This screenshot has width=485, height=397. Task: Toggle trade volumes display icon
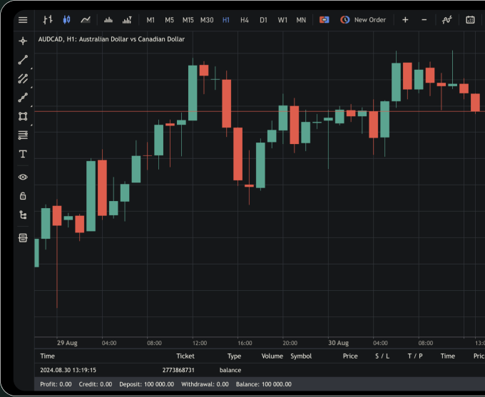(127, 20)
